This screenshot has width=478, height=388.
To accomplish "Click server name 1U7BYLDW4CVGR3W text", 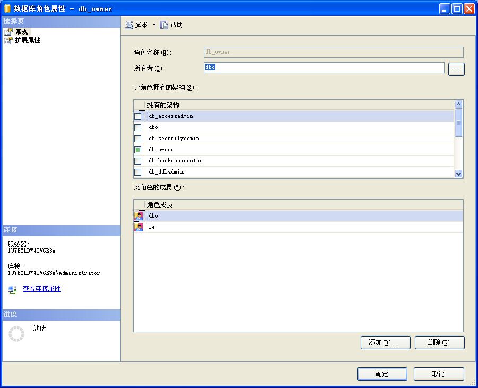I will click(x=32, y=251).
